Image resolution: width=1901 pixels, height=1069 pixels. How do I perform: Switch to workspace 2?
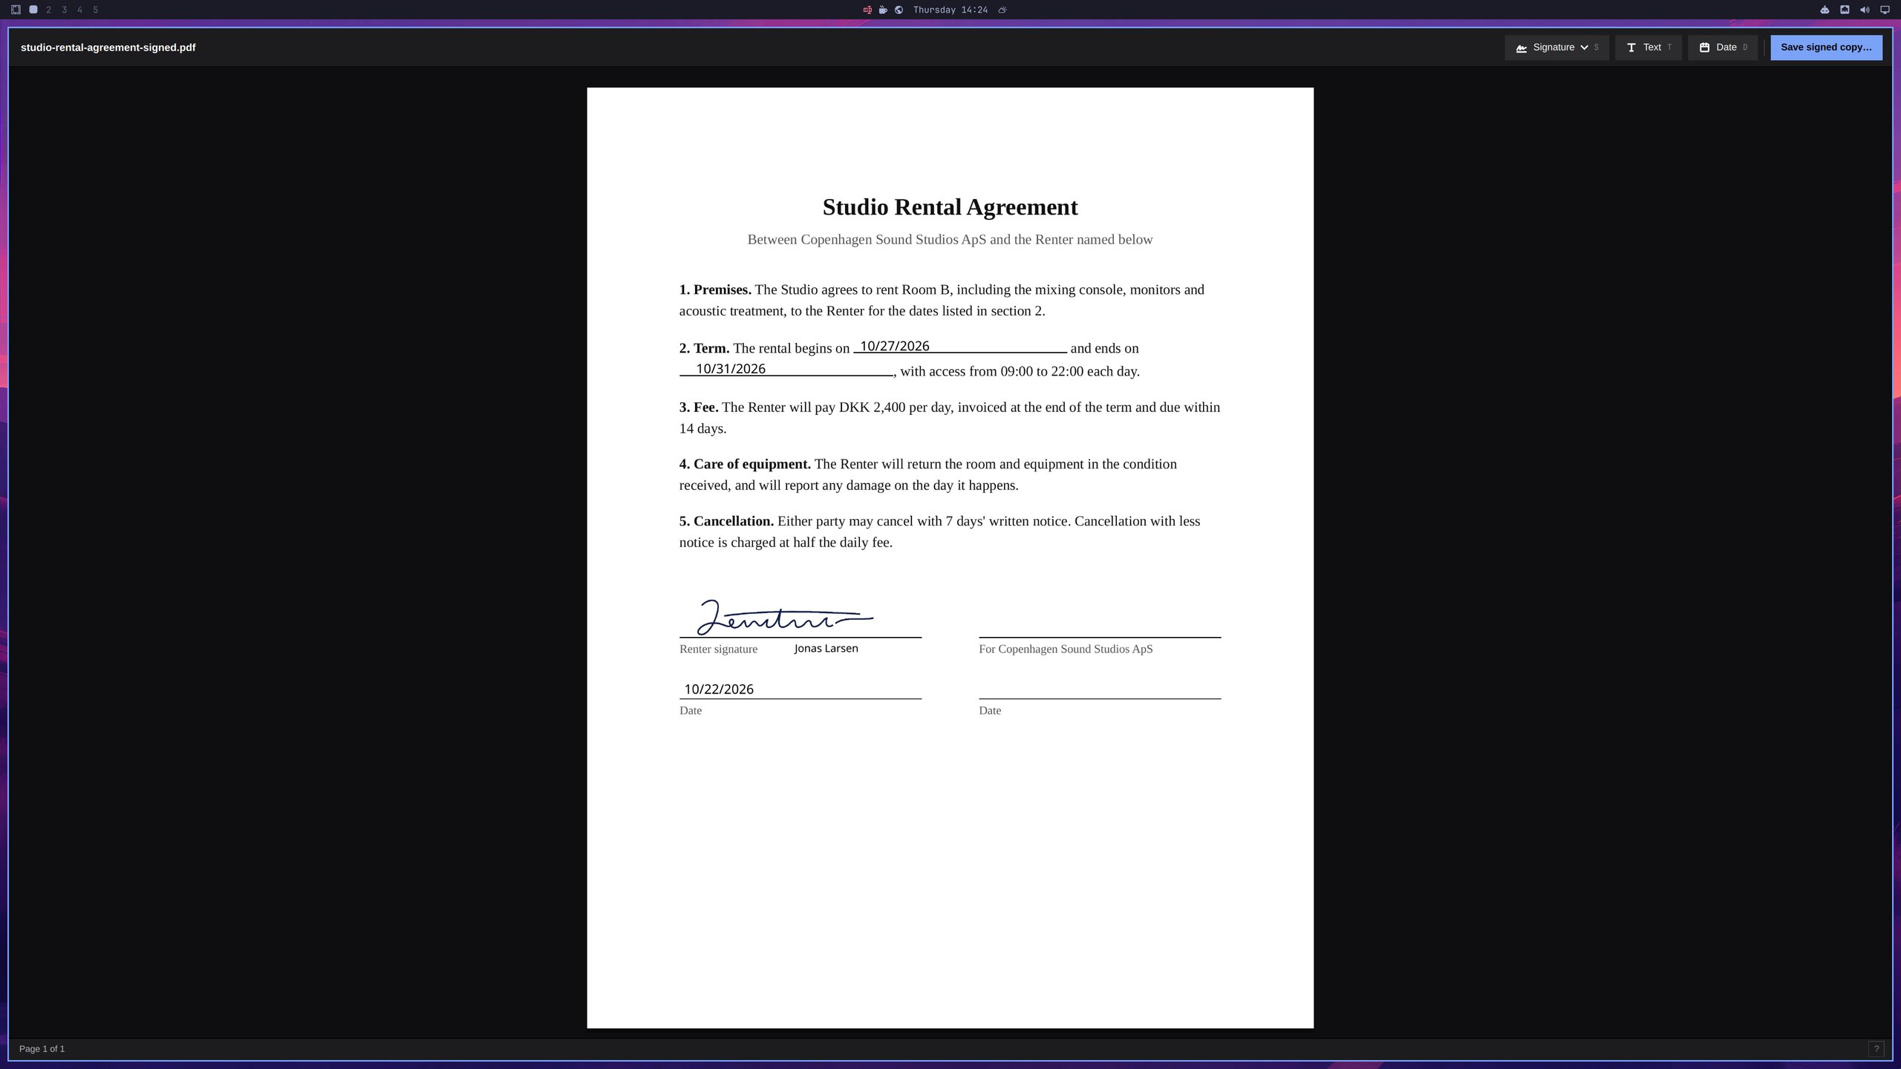tap(49, 10)
